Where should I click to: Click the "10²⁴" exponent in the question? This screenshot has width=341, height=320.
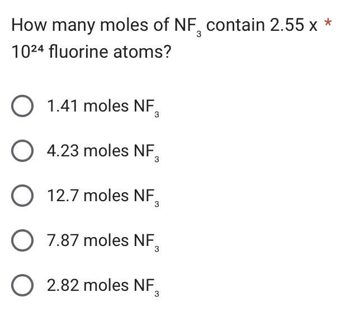pyautogui.click(x=27, y=53)
